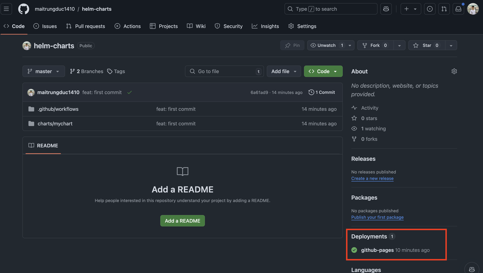The image size is (483, 273).
Task: Click the green Add a README button
Action: pyautogui.click(x=182, y=221)
